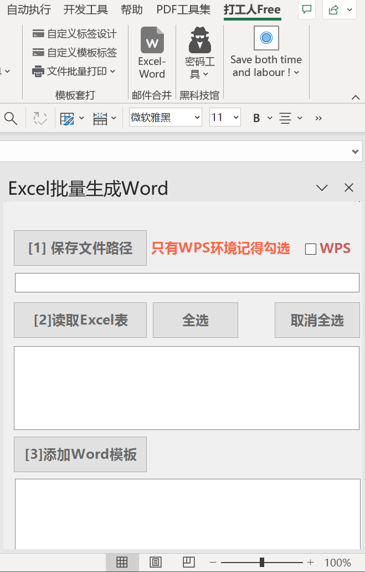Collapse the ribbon with the caret
The height and width of the screenshot is (572, 365).
356,97
